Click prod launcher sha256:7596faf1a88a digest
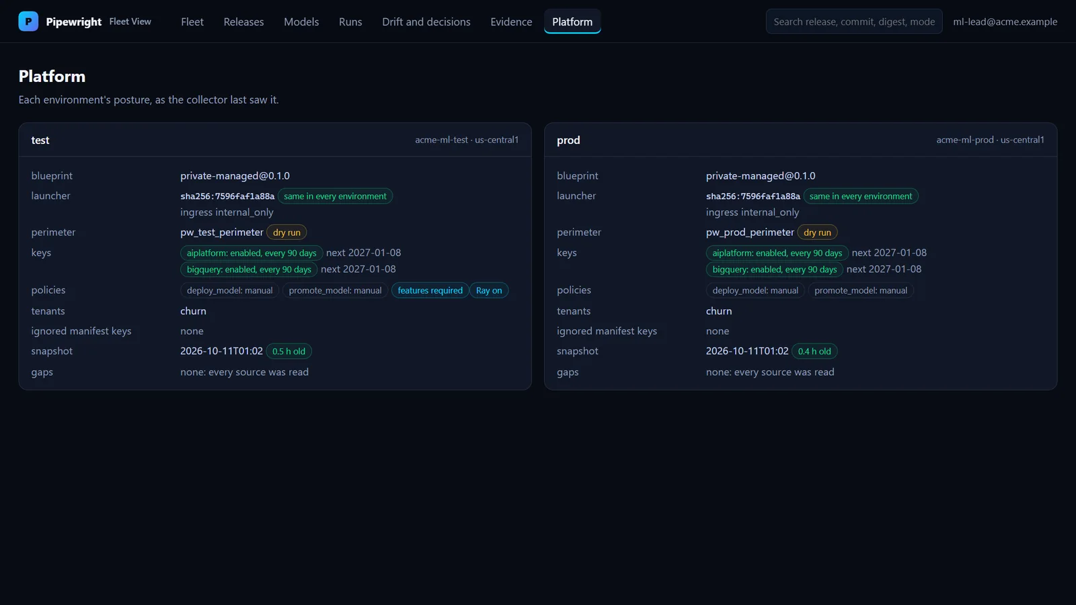Image resolution: width=1076 pixels, height=605 pixels. pos(753,196)
